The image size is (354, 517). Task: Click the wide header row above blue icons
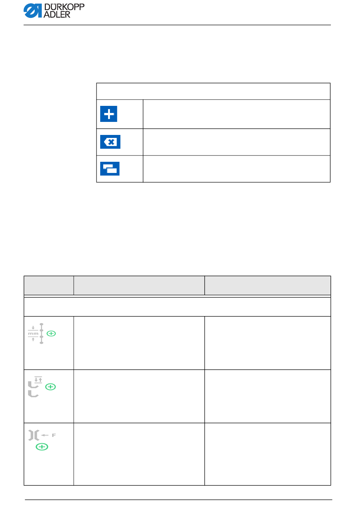[213, 91]
